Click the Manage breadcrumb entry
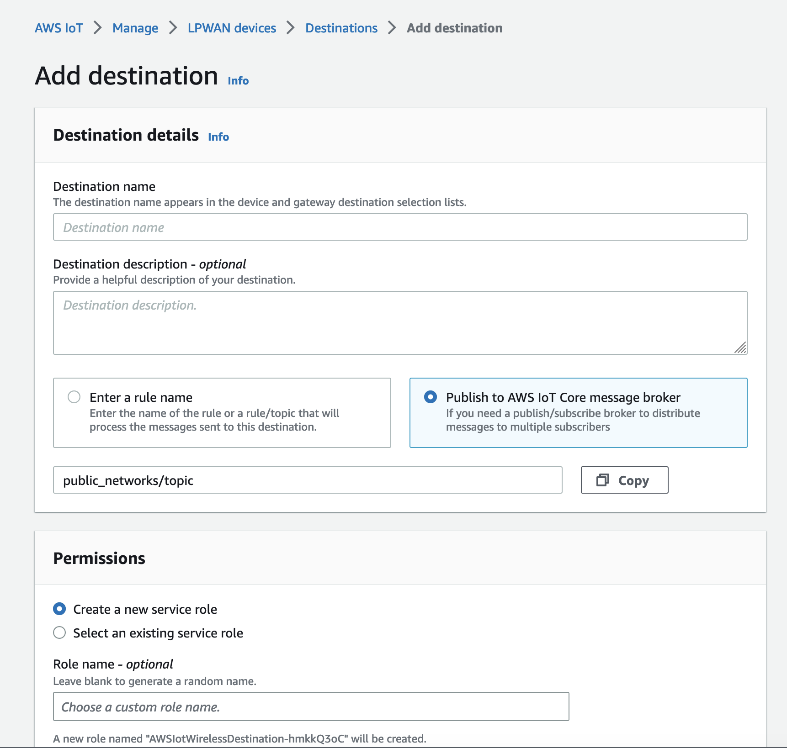787x748 pixels. tap(135, 28)
